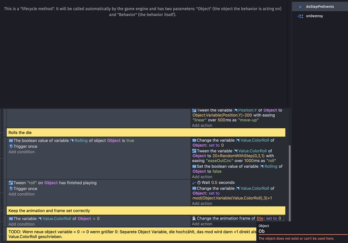The image size is (348, 243).
Task: Click the yellow TODO comment block
Action: click(136, 234)
